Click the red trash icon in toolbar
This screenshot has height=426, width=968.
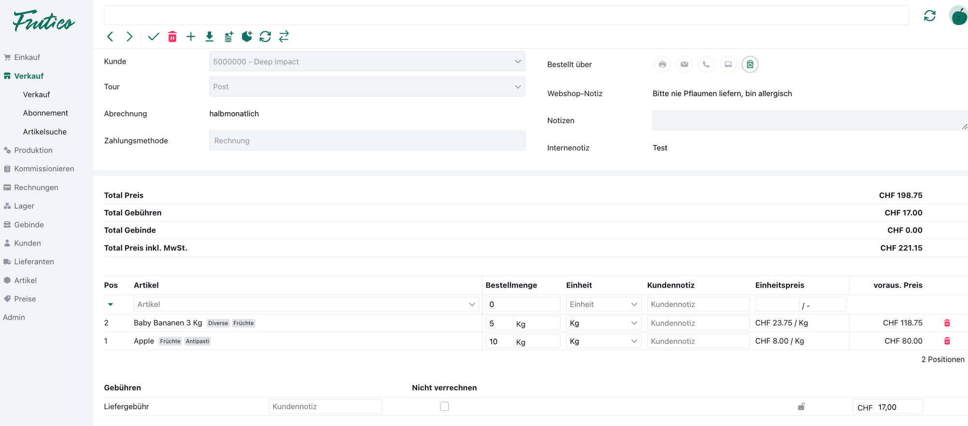(172, 37)
